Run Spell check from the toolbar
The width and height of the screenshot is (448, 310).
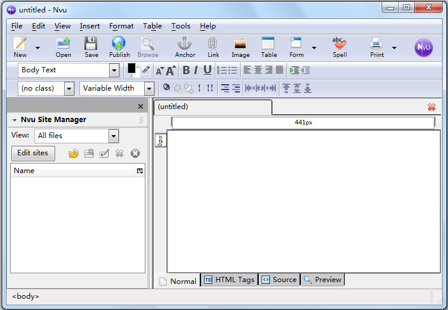pyautogui.click(x=339, y=44)
